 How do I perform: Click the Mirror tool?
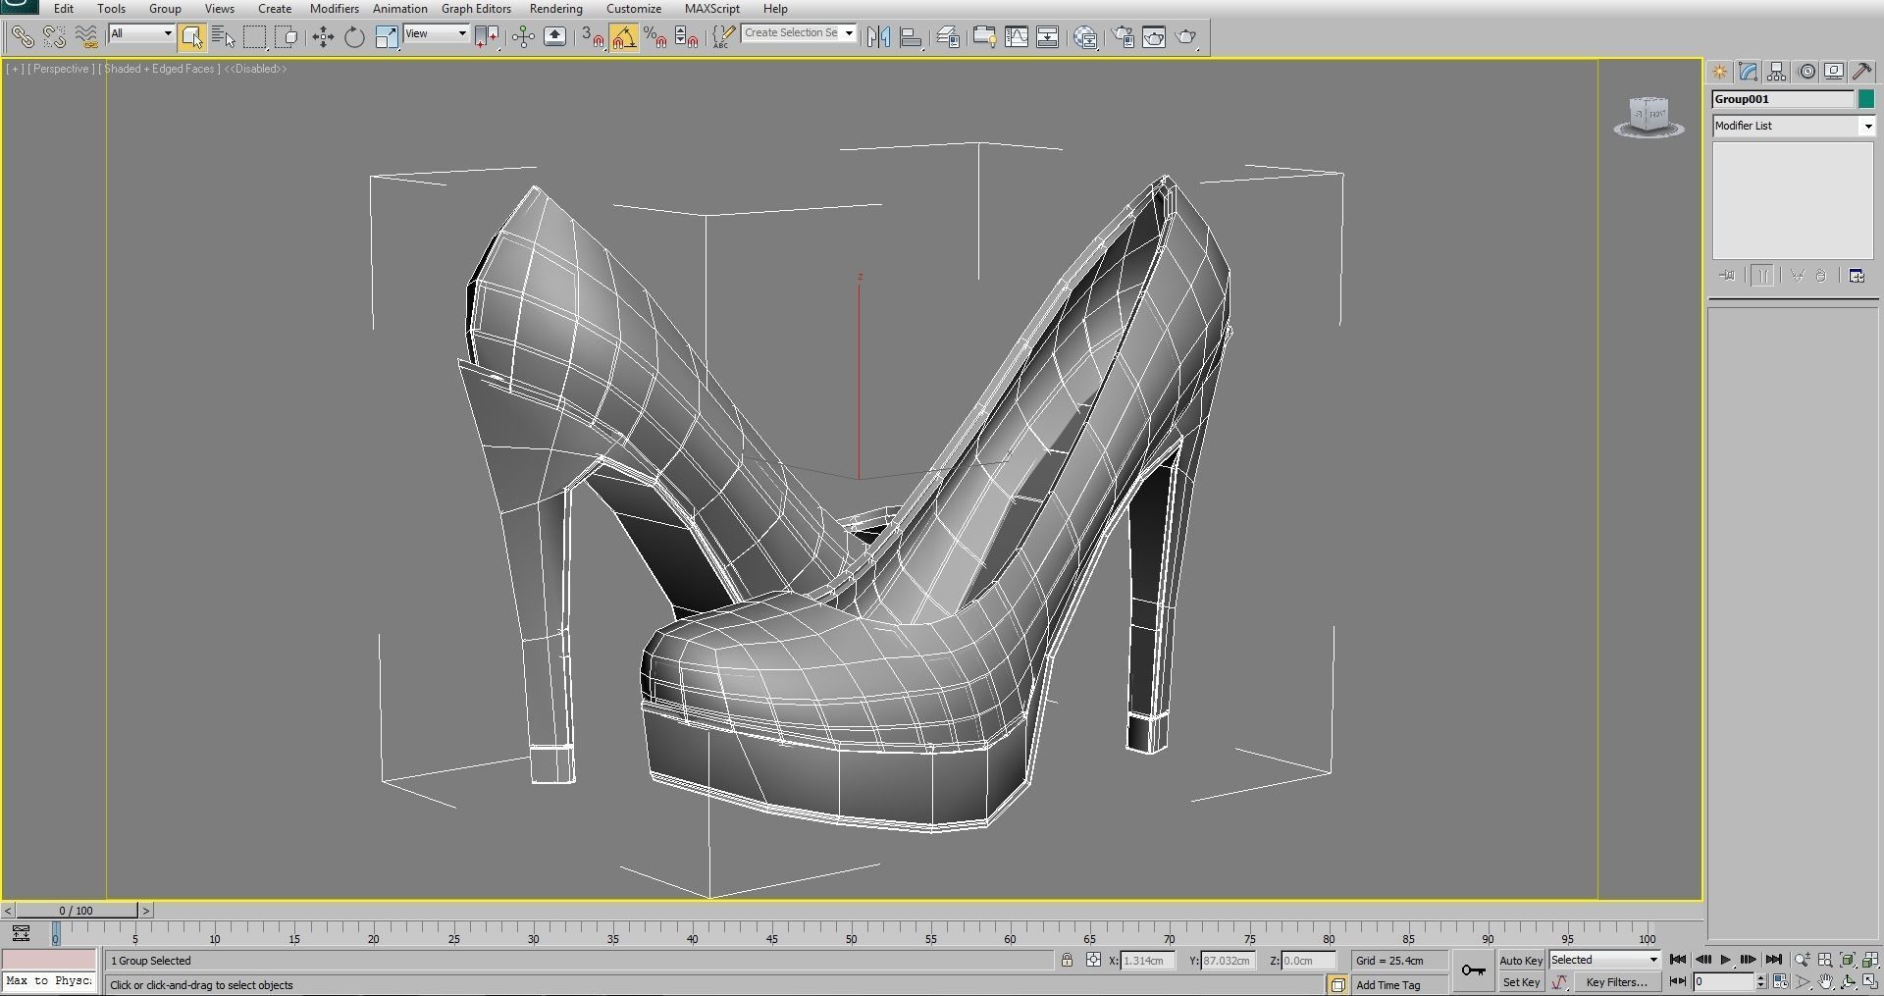click(x=879, y=37)
